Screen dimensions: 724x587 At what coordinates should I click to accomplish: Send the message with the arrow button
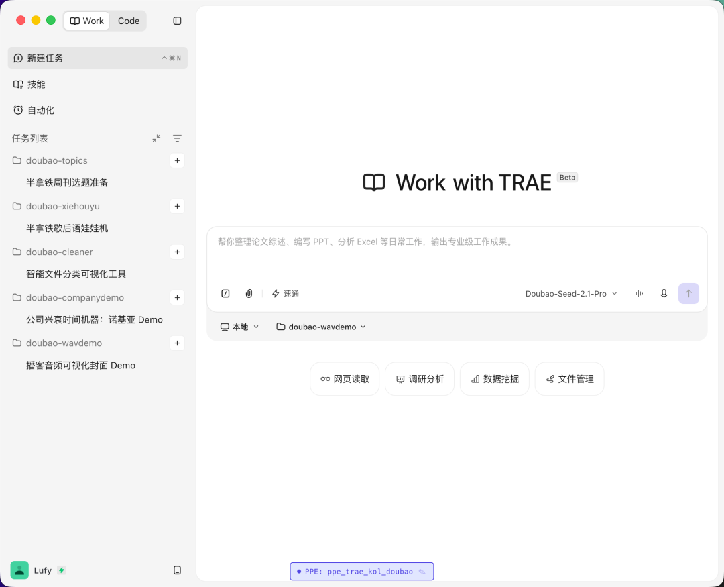pos(688,294)
